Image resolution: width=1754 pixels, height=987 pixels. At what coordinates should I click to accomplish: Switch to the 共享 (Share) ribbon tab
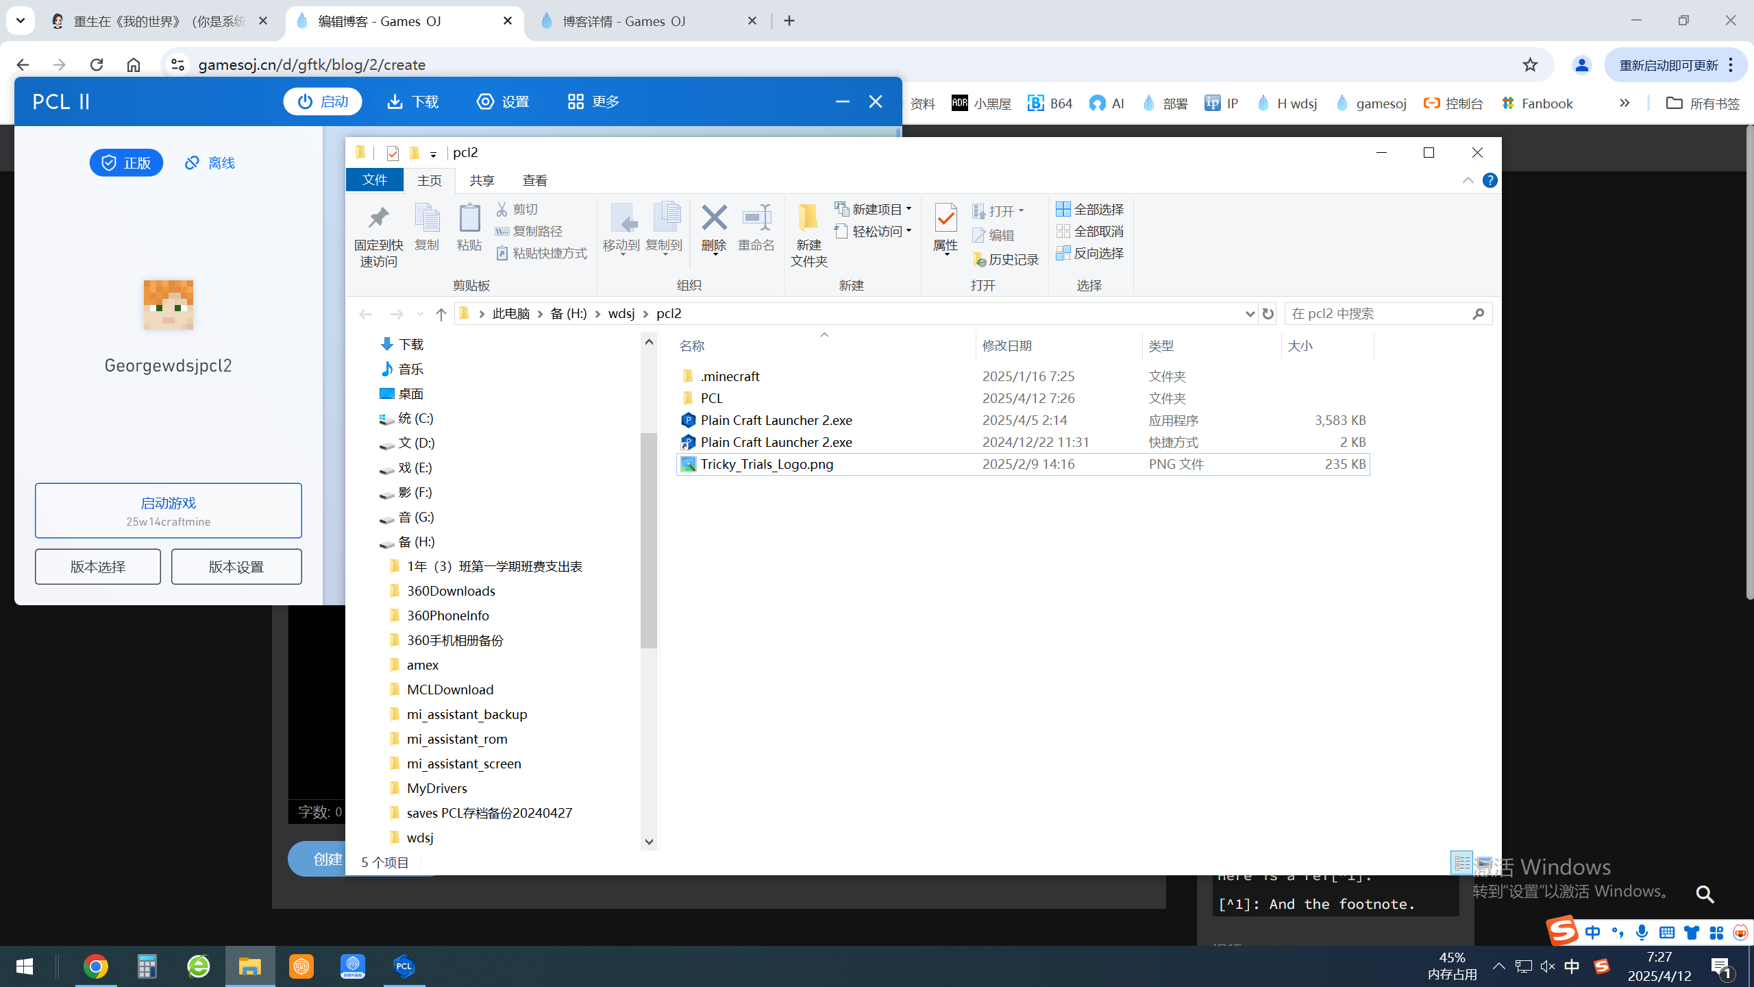482,180
